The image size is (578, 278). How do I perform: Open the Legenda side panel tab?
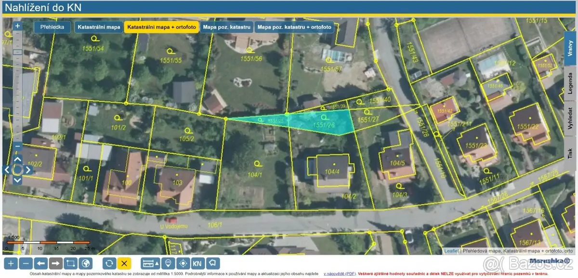[570, 83]
